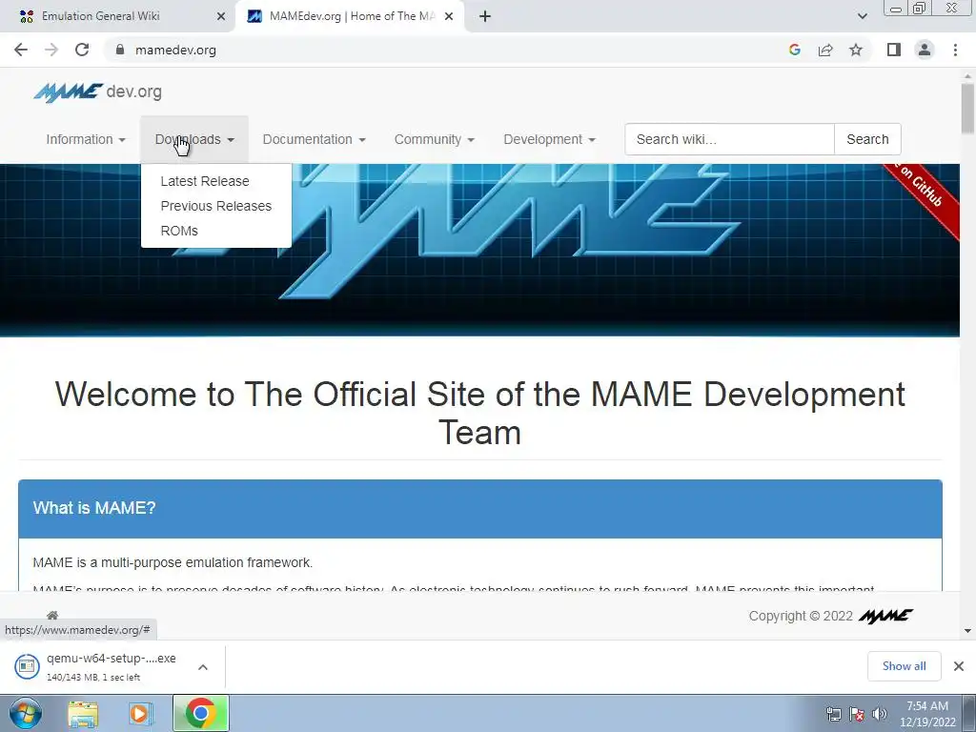Click the page vertical scrollbar thumb
Image resolution: width=976 pixels, height=732 pixels.
967,109
